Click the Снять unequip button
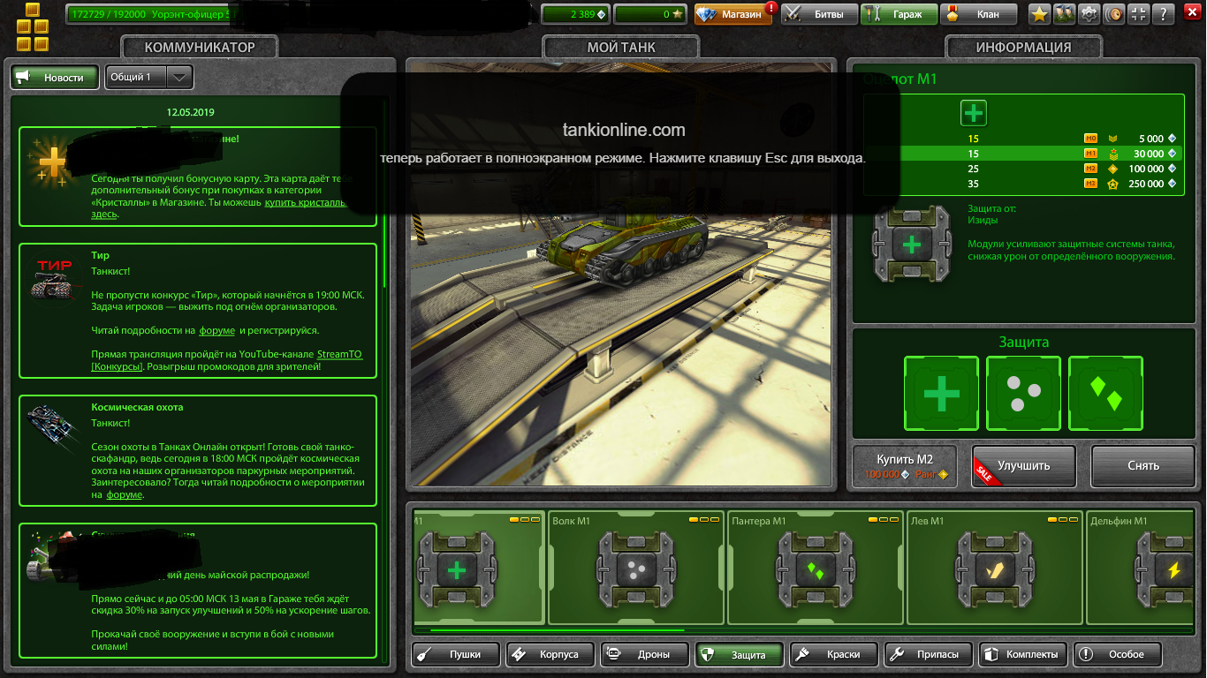The width and height of the screenshot is (1207, 678). pyautogui.click(x=1143, y=466)
